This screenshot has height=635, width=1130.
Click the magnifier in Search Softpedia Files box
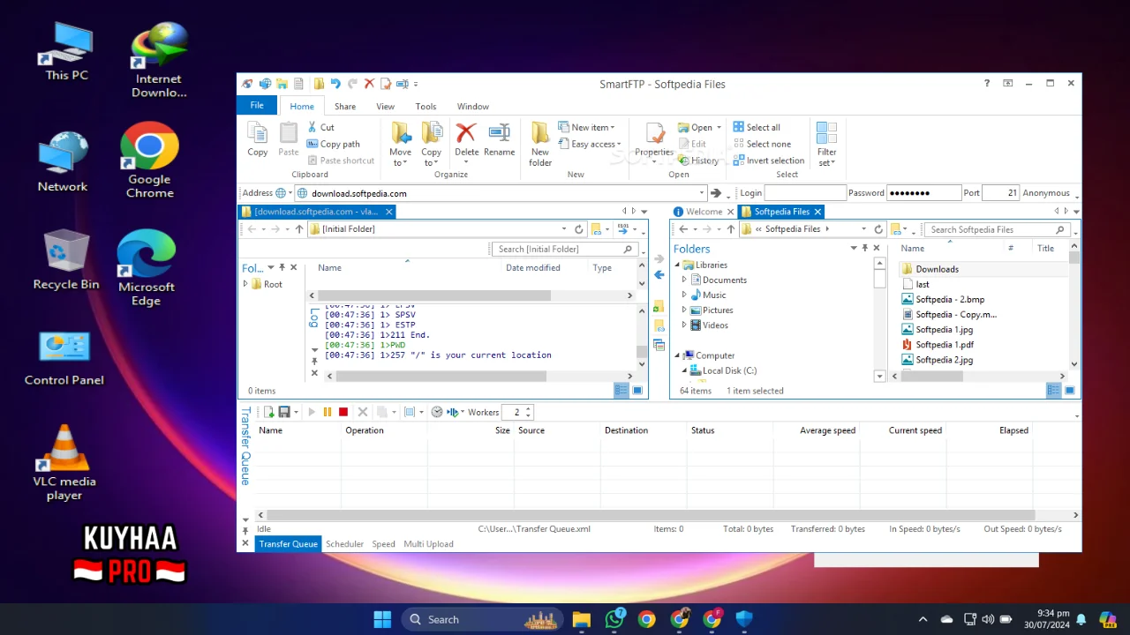1061,229
